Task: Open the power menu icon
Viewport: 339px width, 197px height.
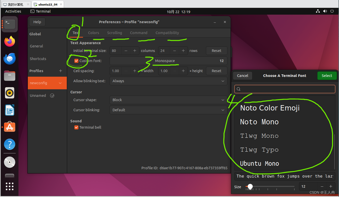Action: tap(332, 11)
